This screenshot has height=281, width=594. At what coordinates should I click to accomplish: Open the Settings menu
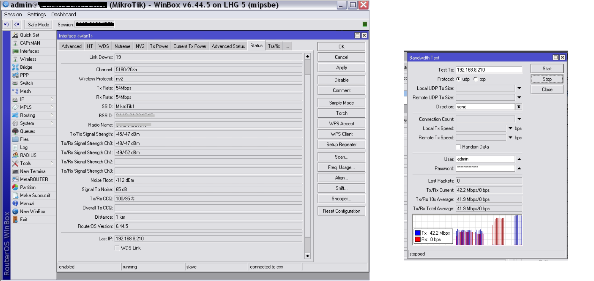click(x=36, y=14)
